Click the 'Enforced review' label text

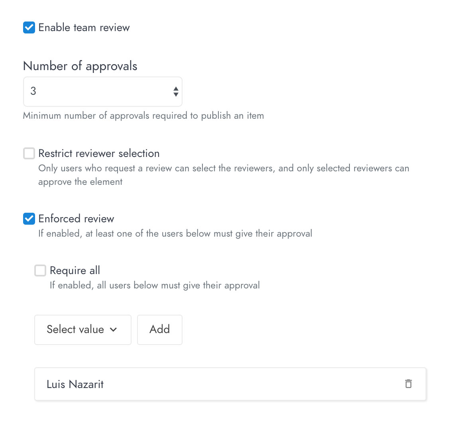[x=76, y=219]
